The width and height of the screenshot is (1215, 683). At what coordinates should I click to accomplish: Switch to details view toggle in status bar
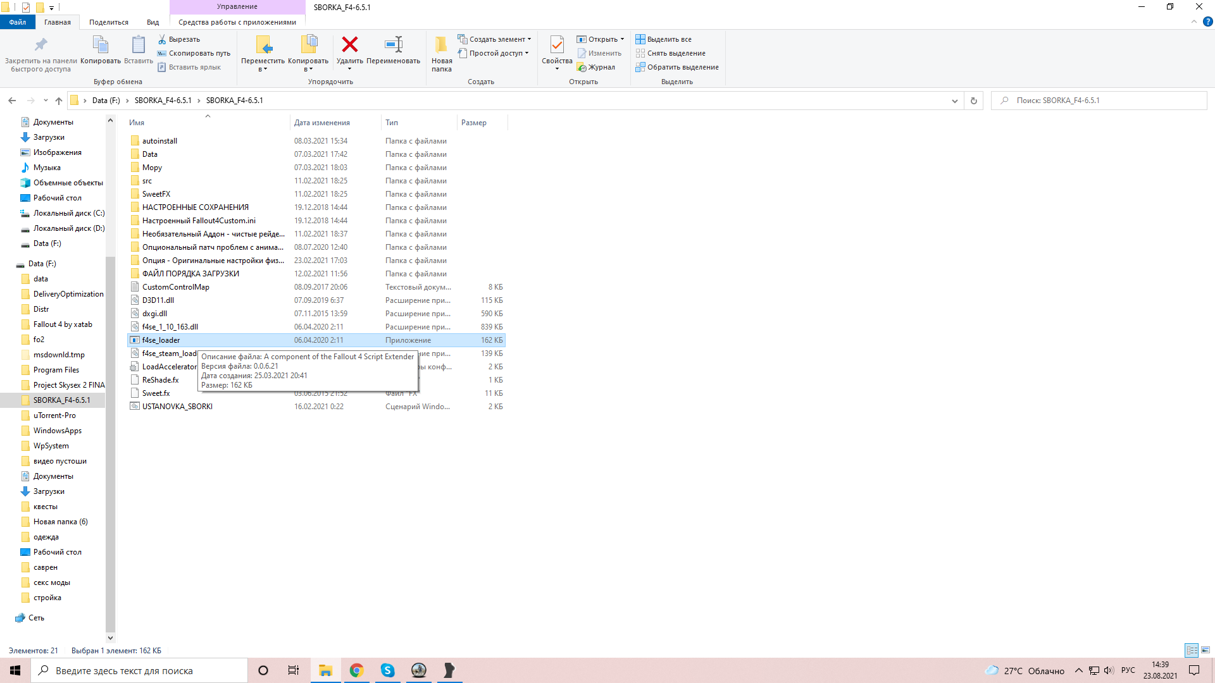pos(1192,650)
